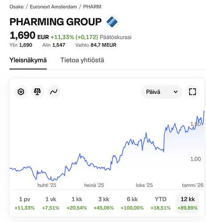Go to Euronext Amsterdam breadcrumb
This screenshot has width=206, height=222.
(53, 7)
